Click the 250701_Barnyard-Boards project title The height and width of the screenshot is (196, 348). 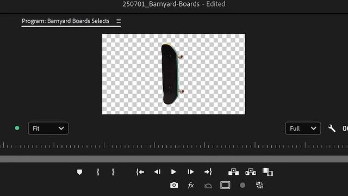pyautogui.click(x=161, y=4)
